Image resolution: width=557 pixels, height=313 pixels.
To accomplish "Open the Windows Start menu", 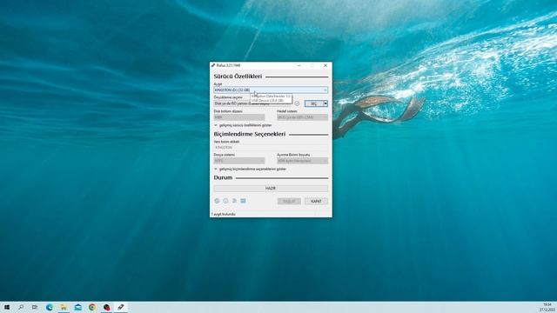I will (7, 307).
